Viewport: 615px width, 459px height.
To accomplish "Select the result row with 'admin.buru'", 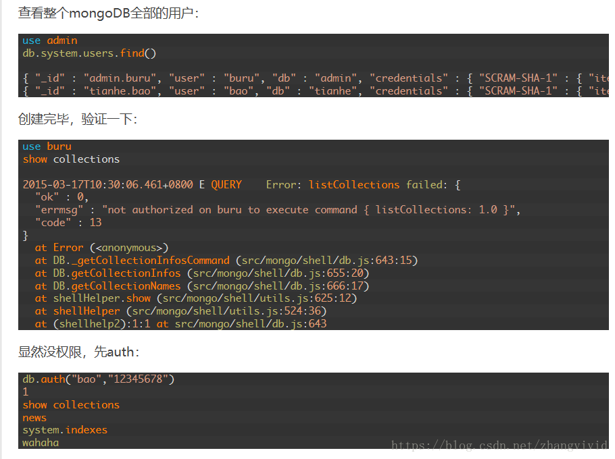I will coord(316,78).
